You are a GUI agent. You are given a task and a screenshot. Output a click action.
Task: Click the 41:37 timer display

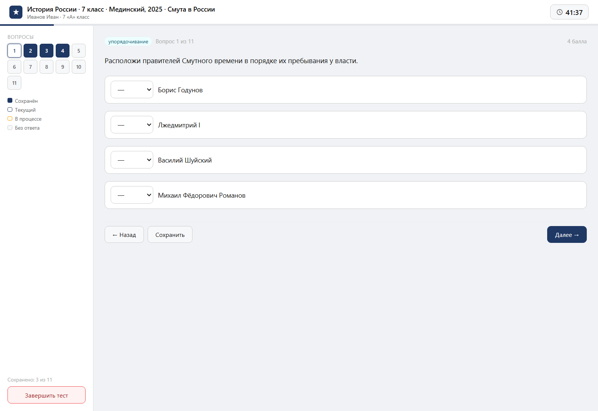tap(569, 12)
